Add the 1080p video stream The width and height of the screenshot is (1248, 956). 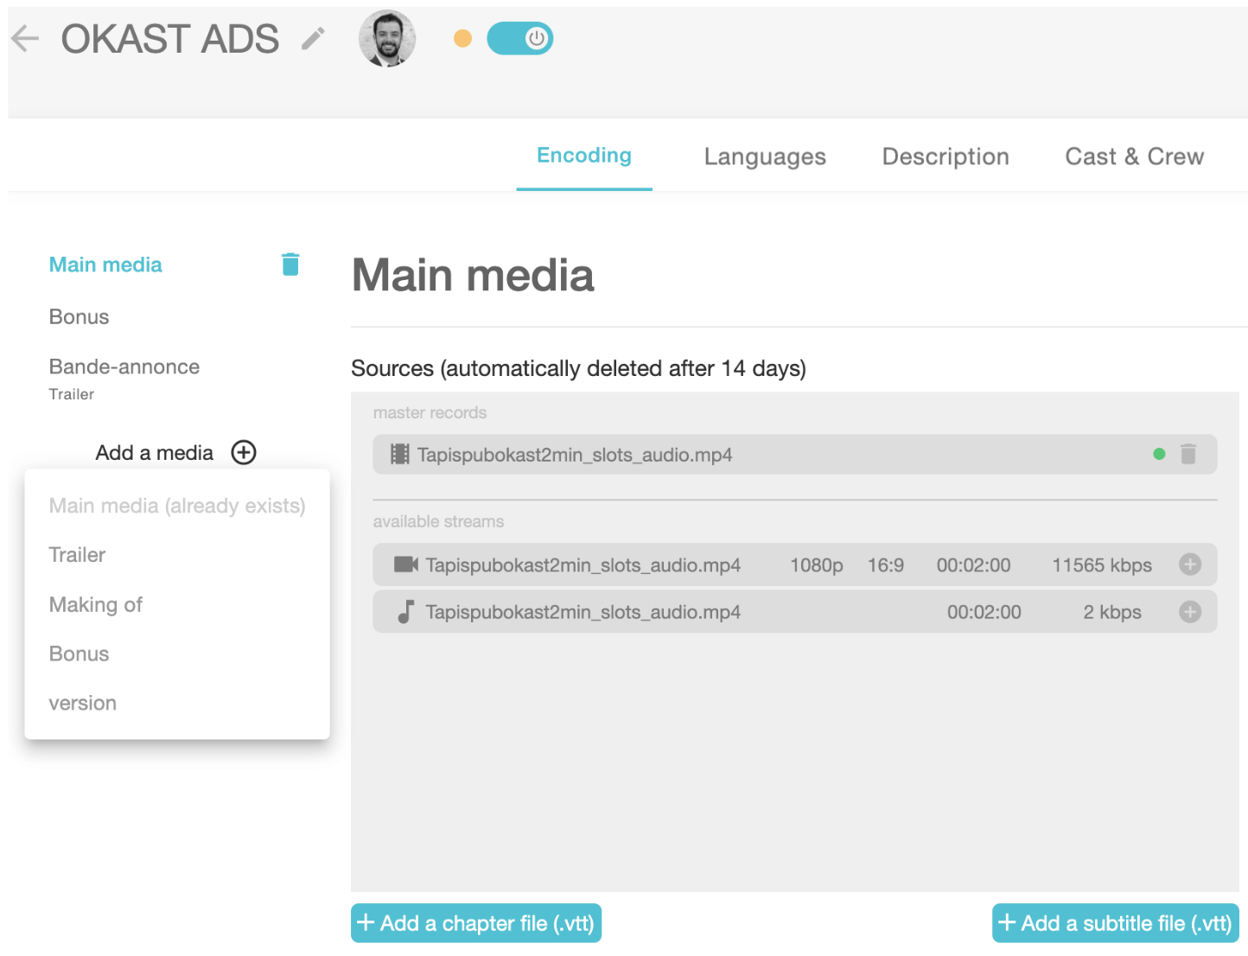(1190, 564)
